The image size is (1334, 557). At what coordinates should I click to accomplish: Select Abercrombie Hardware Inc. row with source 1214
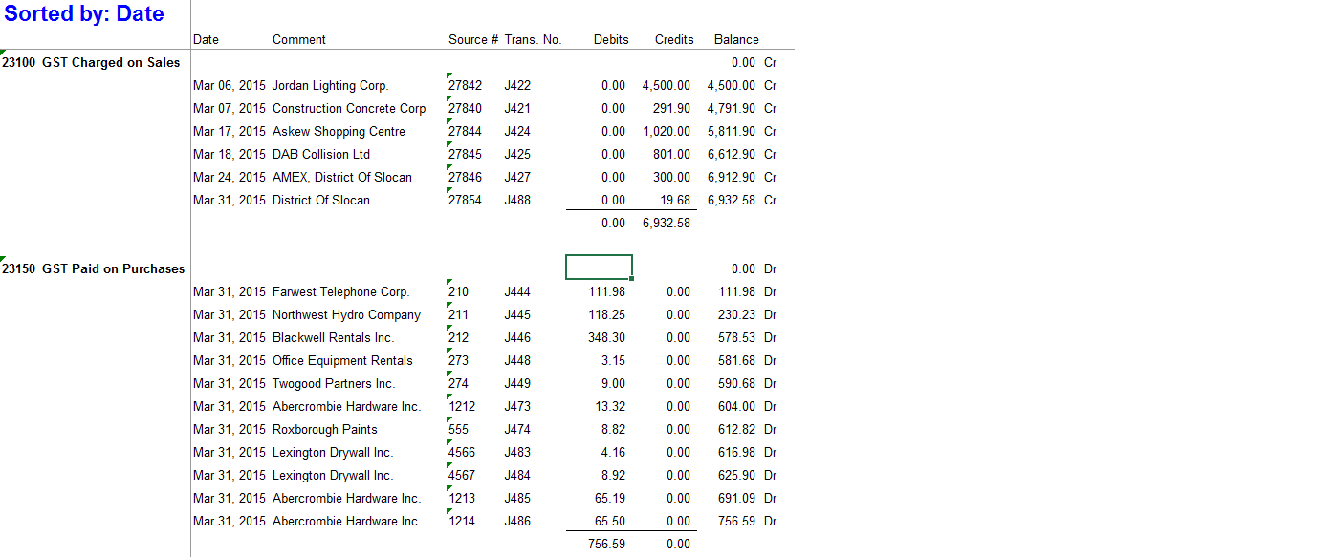346,521
